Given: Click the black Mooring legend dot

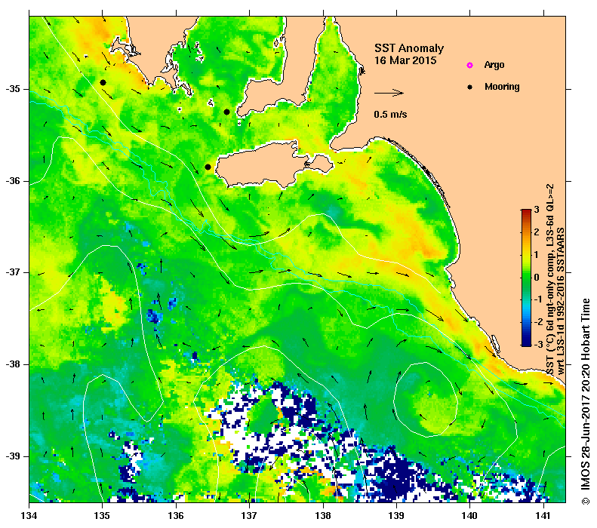Looking at the screenshot, I should pos(470,87).
